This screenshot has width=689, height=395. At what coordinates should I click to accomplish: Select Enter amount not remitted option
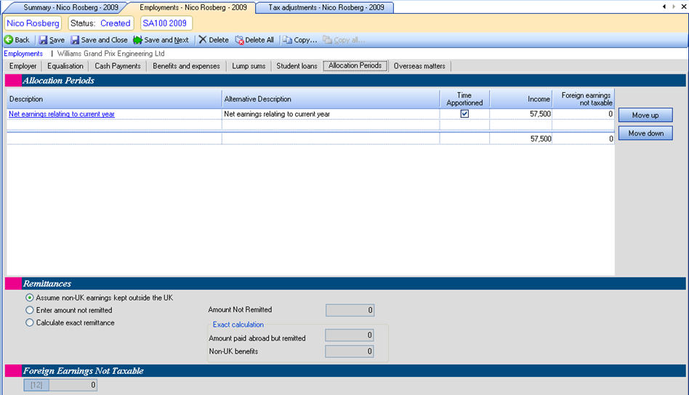(30, 310)
